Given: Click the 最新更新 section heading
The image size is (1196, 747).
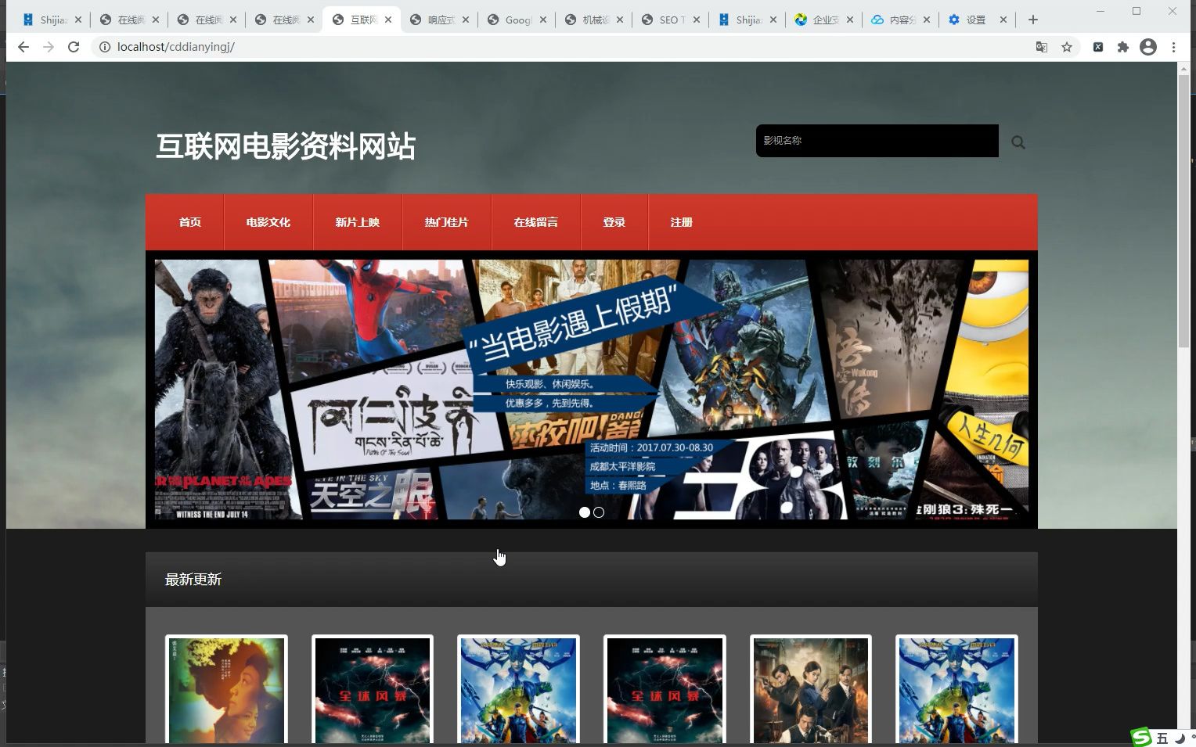Looking at the screenshot, I should pos(193,580).
